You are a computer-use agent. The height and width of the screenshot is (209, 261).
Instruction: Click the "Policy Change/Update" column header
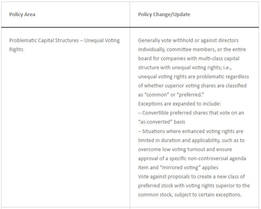click(x=164, y=15)
